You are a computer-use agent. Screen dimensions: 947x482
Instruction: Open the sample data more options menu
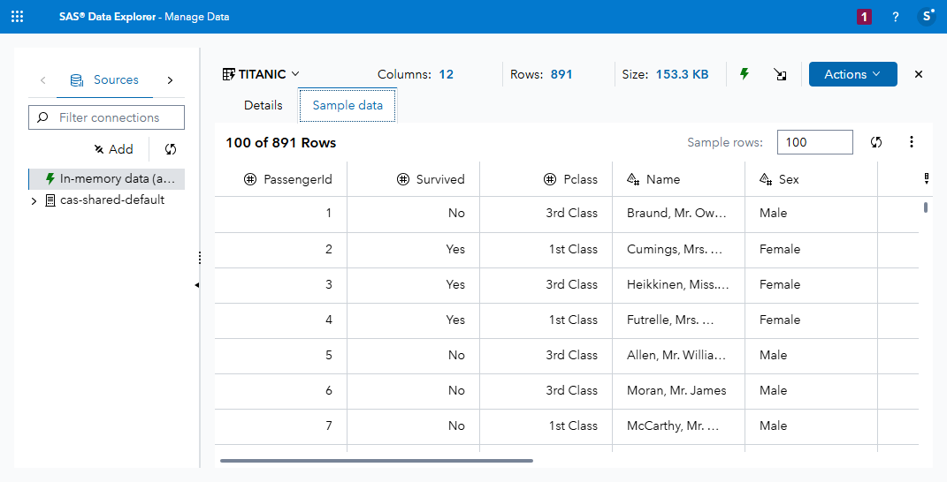(912, 142)
